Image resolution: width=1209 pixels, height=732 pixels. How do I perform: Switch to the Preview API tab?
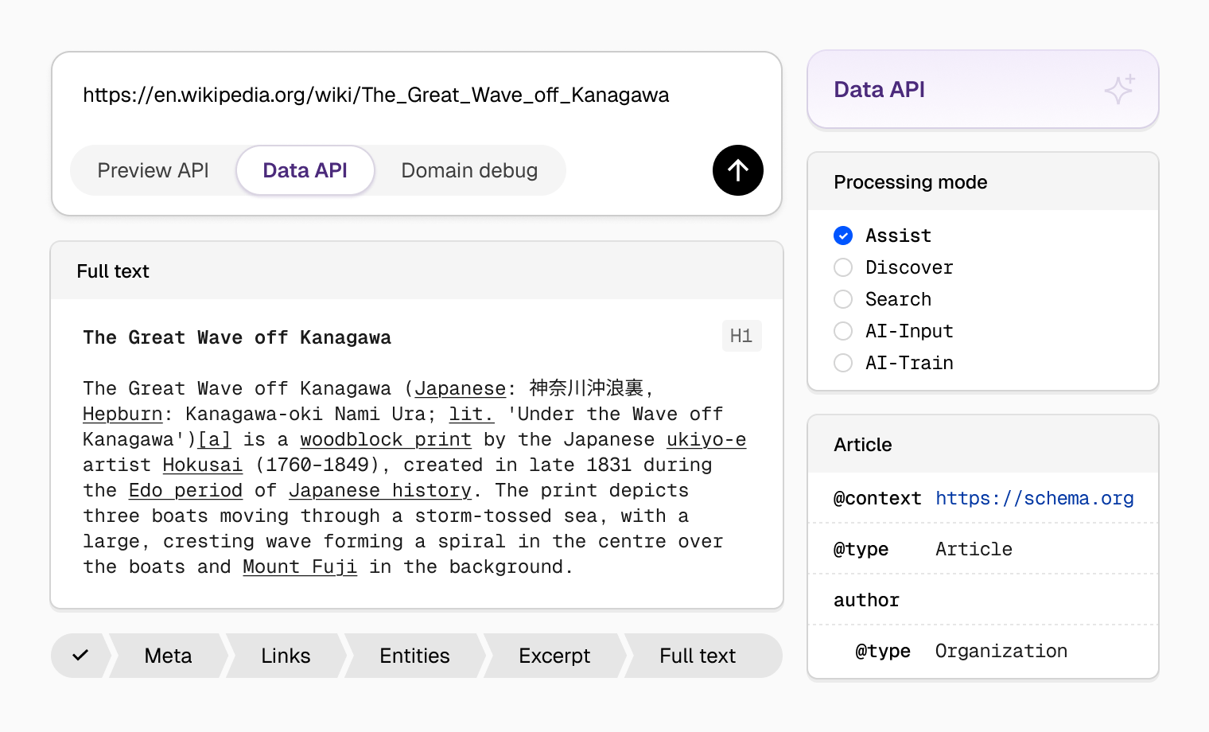click(153, 170)
